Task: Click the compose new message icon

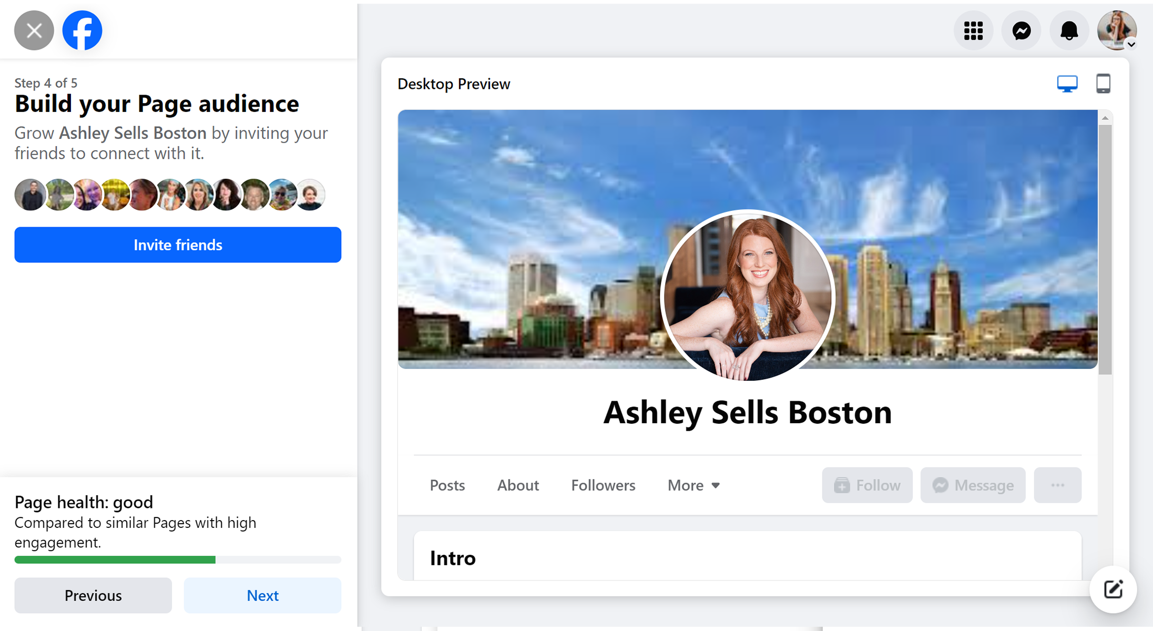Action: [1113, 589]
